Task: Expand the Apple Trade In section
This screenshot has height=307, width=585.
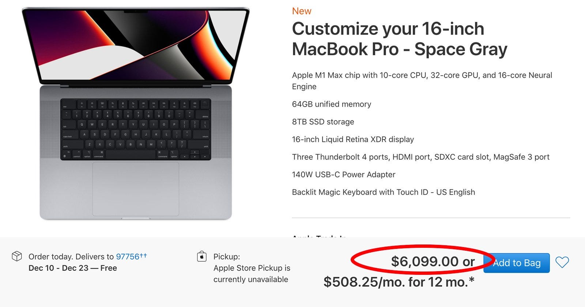Action: point(319,237)
